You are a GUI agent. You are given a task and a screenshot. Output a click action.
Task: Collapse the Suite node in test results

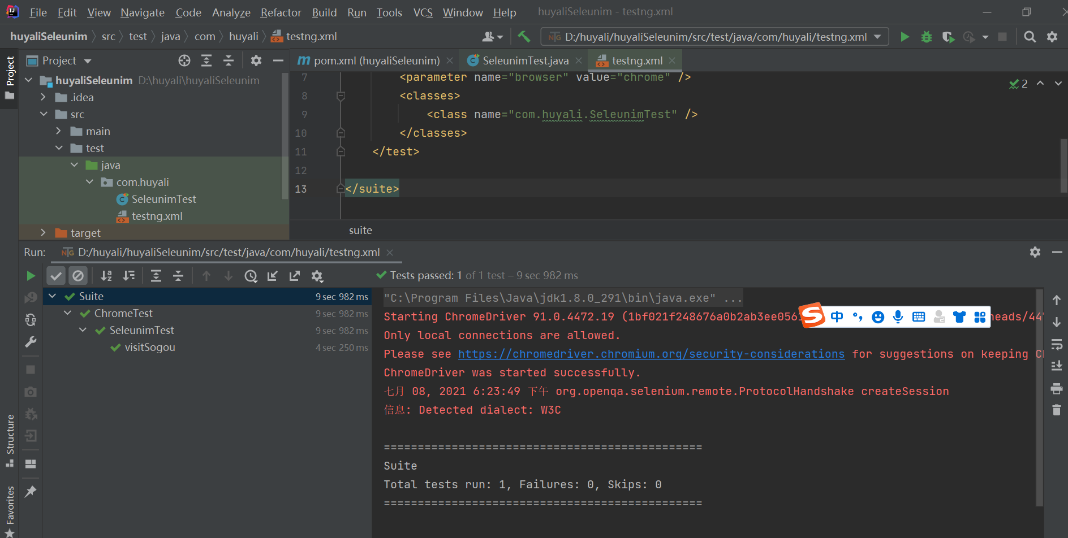click(52, 296)
